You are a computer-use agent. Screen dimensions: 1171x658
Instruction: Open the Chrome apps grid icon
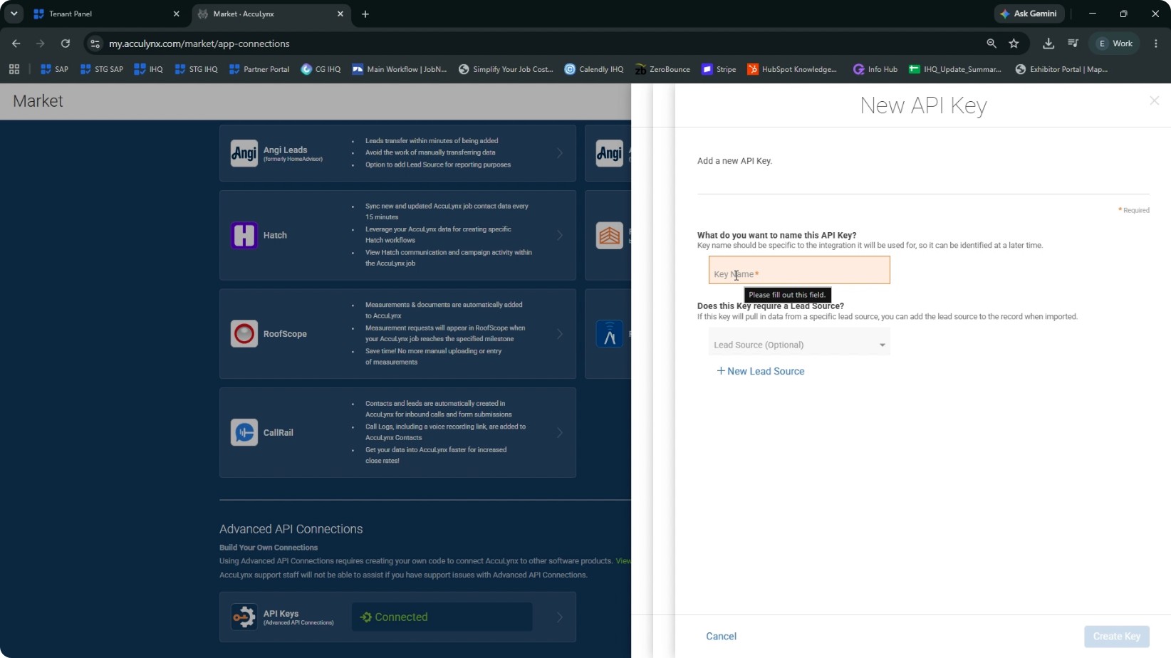pos(14,69)
